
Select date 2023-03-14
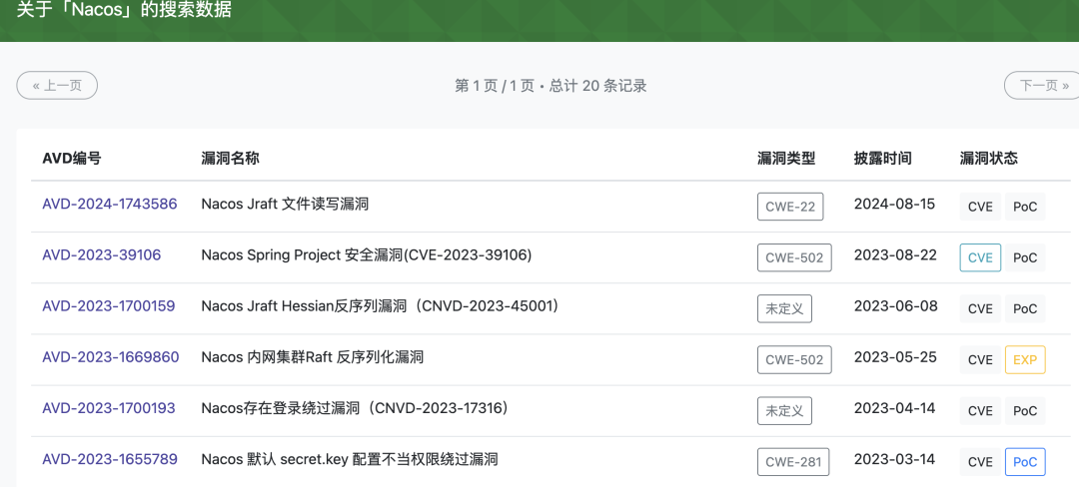(x=894, y=459)
